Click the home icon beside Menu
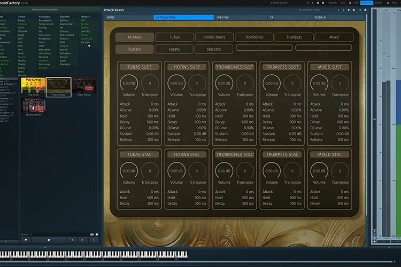Image resolution: width=401 pixels, height=267 pixels. [x=388, y=3]
